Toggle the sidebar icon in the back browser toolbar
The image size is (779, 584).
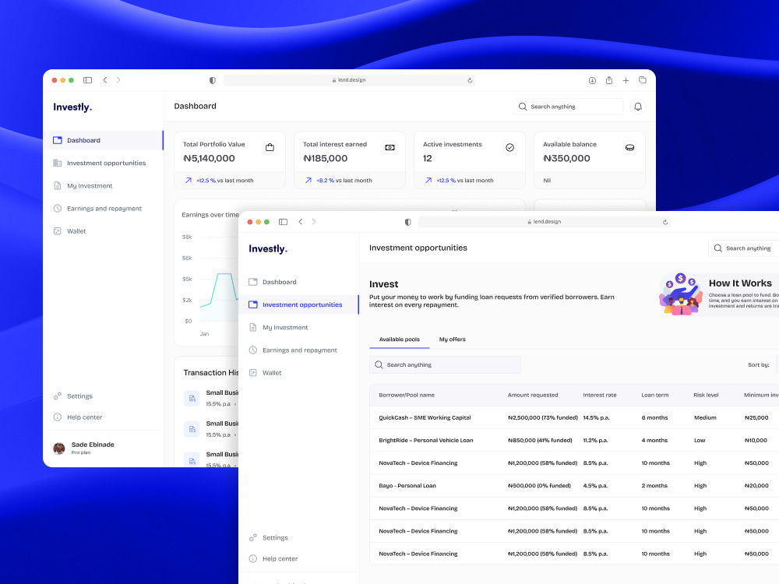pyautogui.click(x=87, y=80)
